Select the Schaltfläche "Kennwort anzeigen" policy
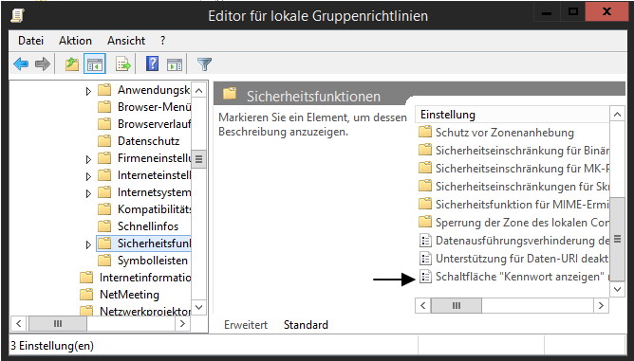This screenshot has height=361, width=634. click(513, 277)
